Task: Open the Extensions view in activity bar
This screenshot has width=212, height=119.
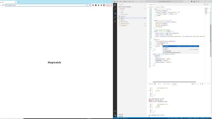Action: tap(115, 21)
